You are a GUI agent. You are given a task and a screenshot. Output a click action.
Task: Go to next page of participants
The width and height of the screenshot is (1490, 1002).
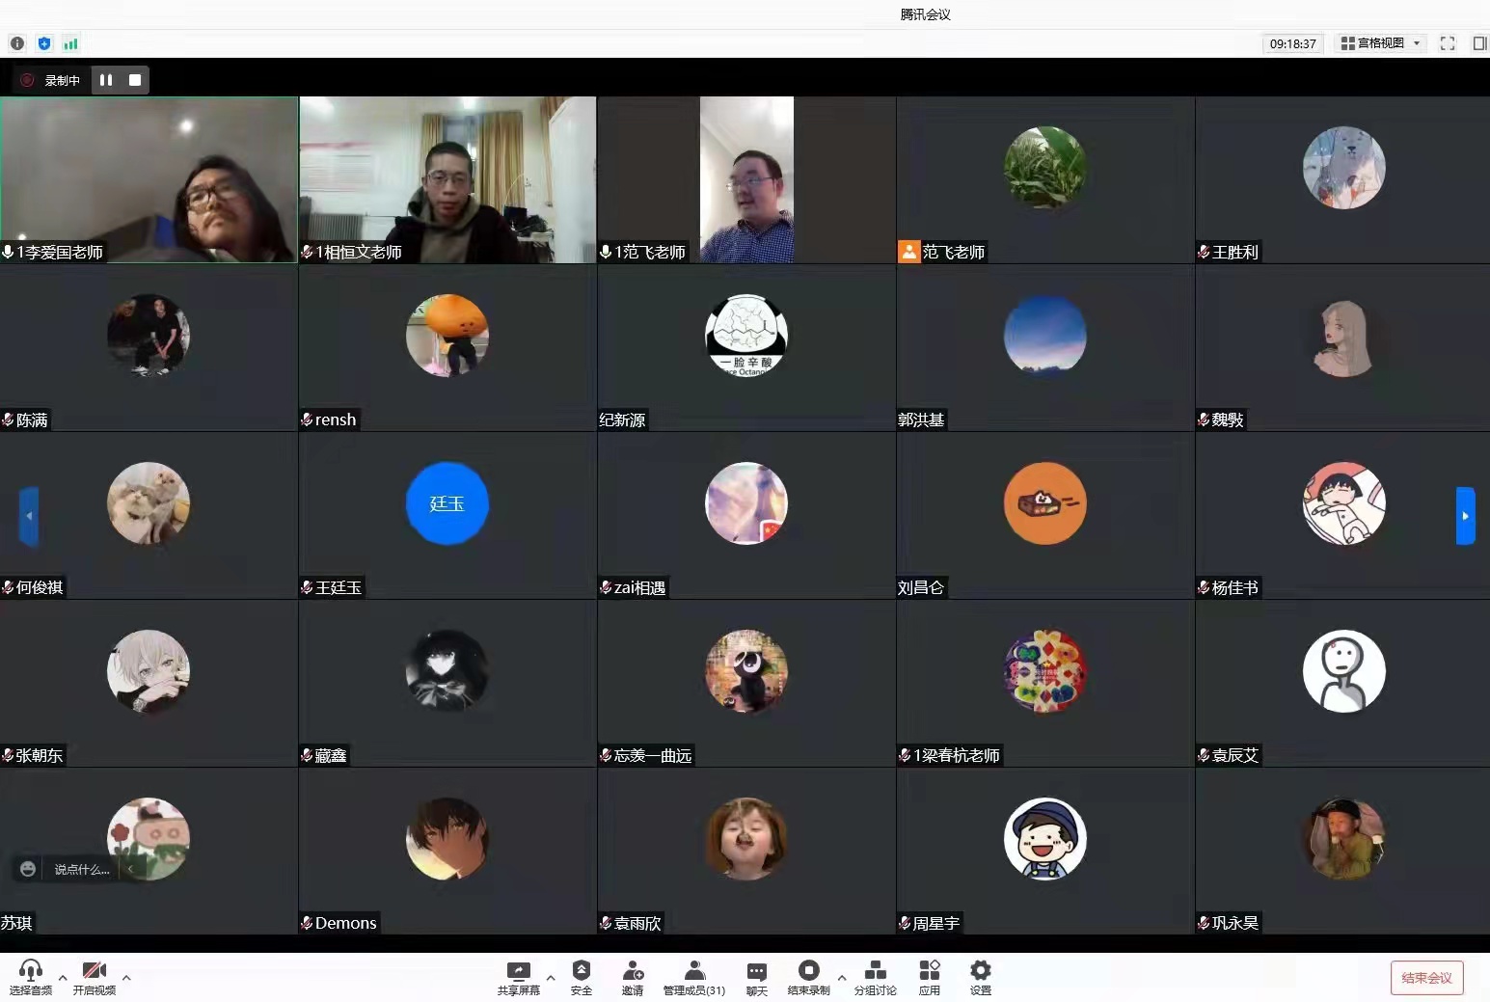point(1465,516)
